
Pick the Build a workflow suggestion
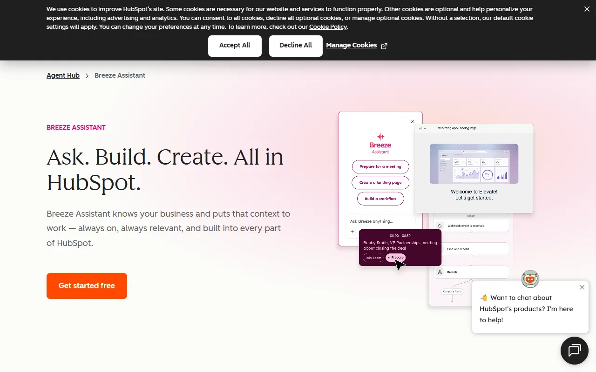(380, 199)
